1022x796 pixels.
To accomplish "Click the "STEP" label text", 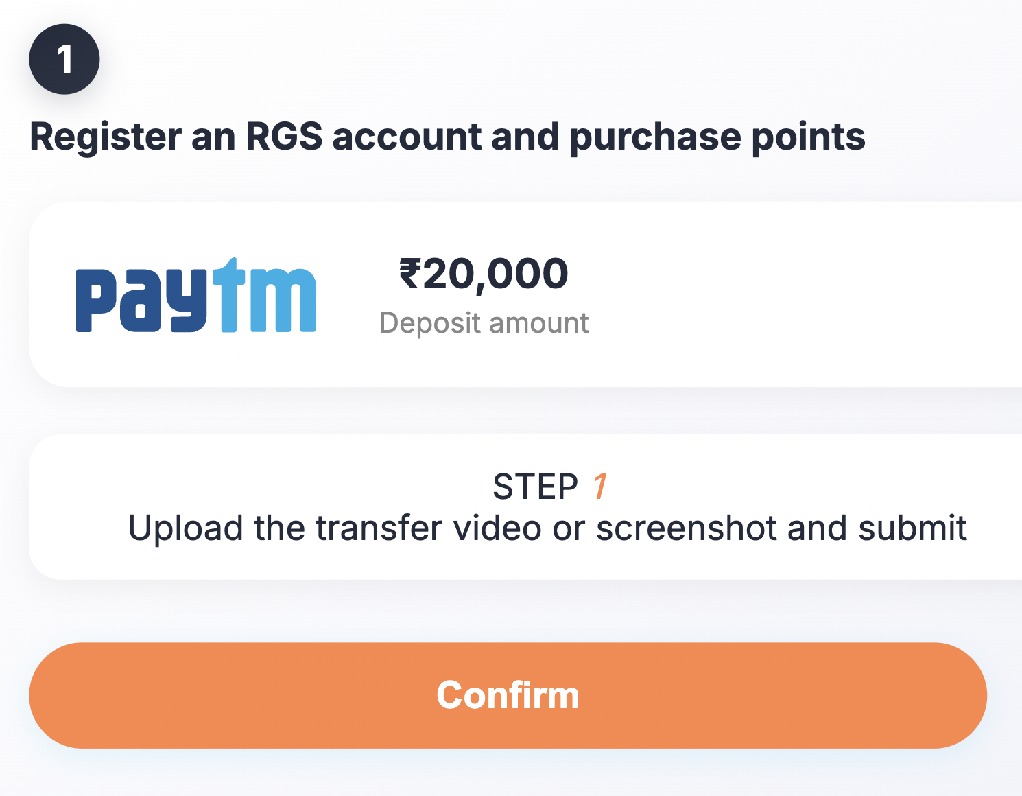I will point(536,487).
